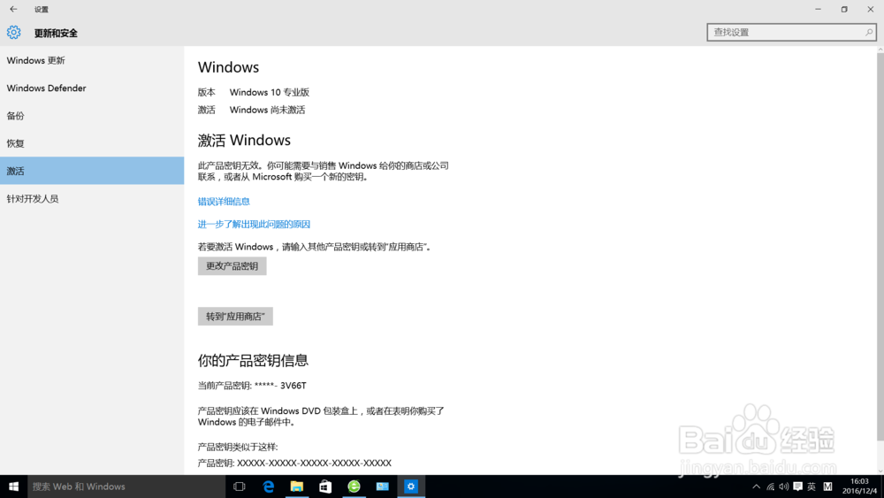The width and height of the screenshot is (884, 498).
Task: Close the Settings window
Action: pos(871,9)
